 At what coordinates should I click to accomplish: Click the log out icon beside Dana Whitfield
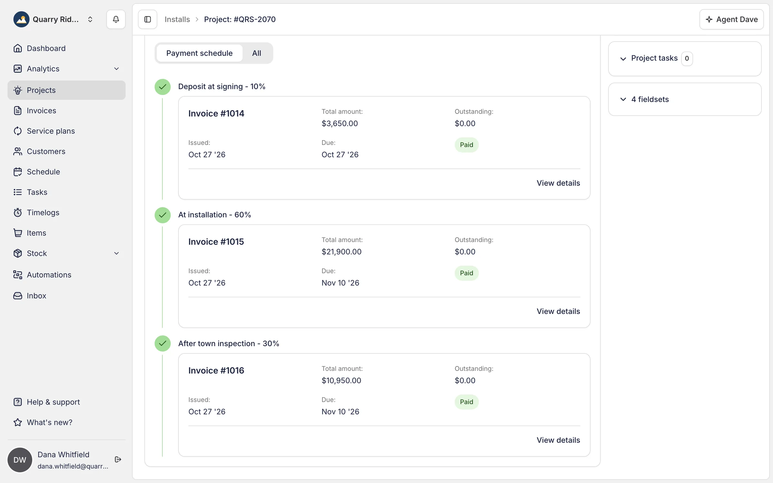click(118, 459)
